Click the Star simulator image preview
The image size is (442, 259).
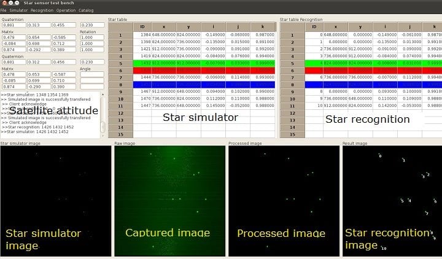tap(56, 201)
